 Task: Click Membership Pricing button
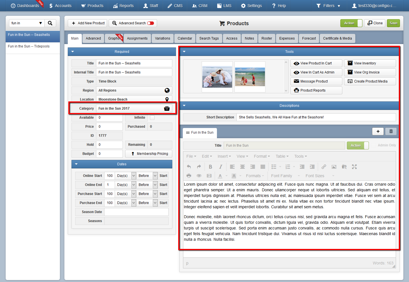149,154
